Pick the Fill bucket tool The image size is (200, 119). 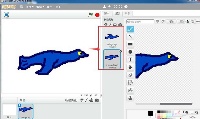[x=130, y=67]
